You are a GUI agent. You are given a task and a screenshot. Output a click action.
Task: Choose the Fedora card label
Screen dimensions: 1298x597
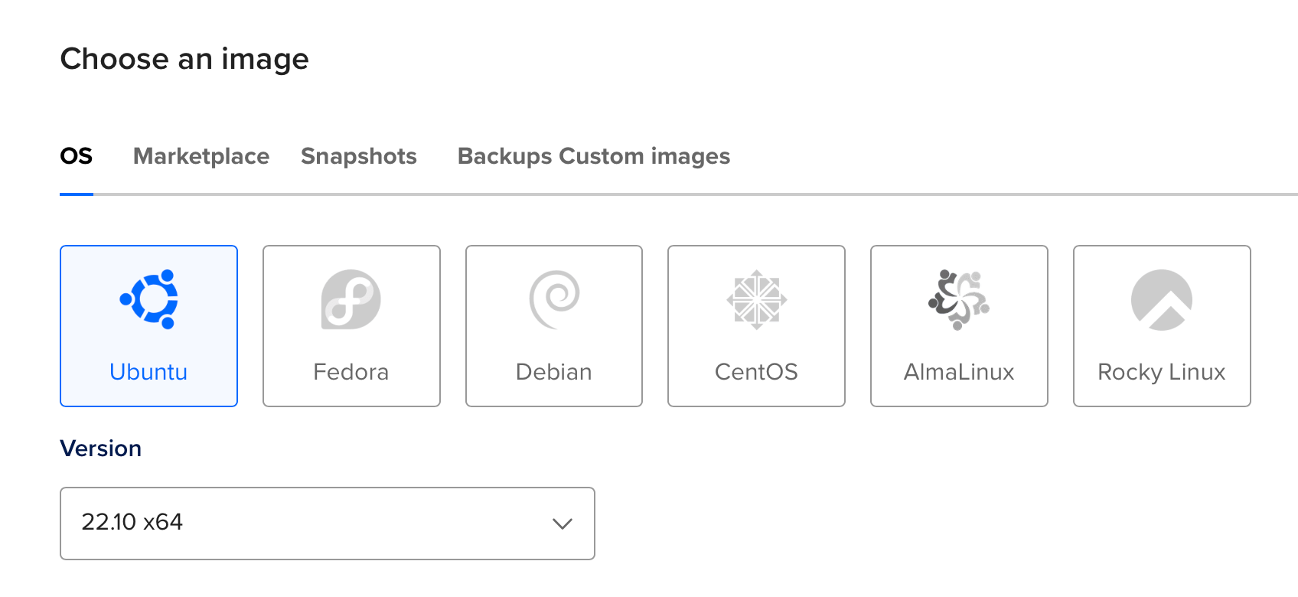pos(351,372)
